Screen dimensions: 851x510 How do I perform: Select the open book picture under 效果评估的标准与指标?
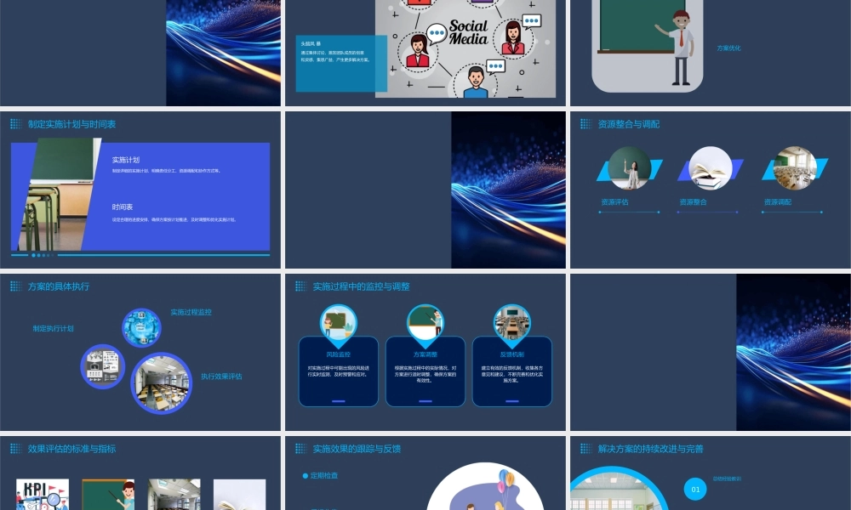[x=239, y=495]
